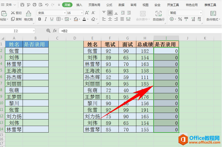Click the eraser clear-format icon
Screen dimensions: 222x147
point(93,19)
